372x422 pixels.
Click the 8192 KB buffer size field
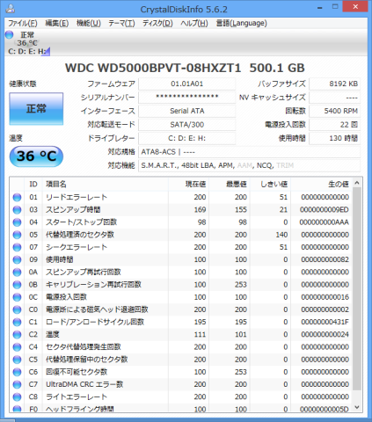click(x=335, y=84)
